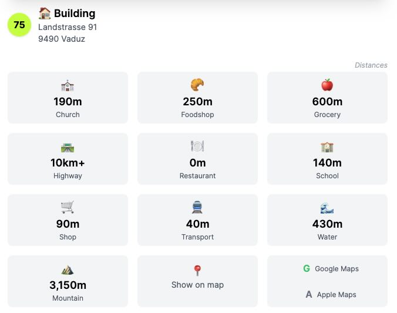
Task: Select the 3,150m Mountain distance card
Action: point(68,281)
